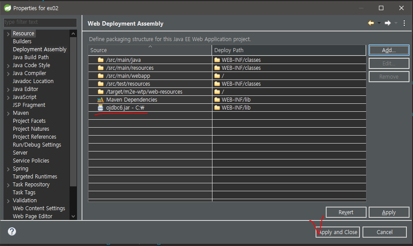Open the Web Page Editor page
The image size is (413, 246).
tap(32, 216)
